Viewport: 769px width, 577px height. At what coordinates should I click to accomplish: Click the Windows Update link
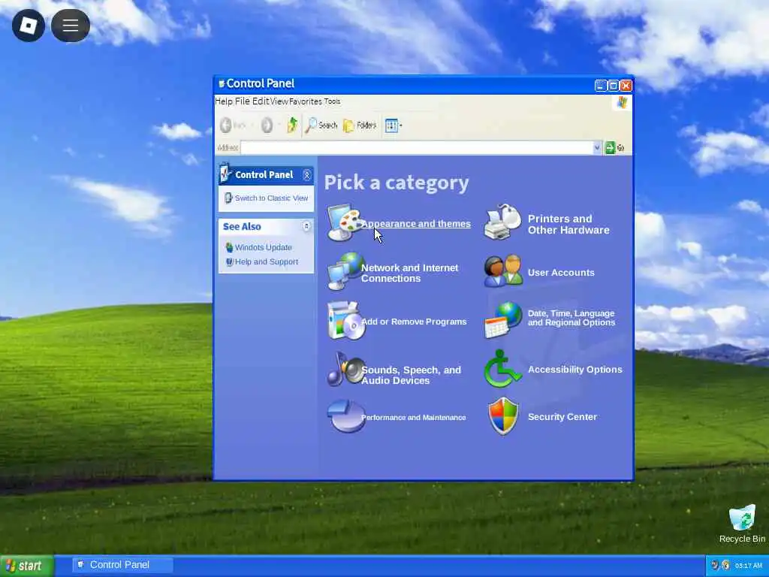pos(264,247)
